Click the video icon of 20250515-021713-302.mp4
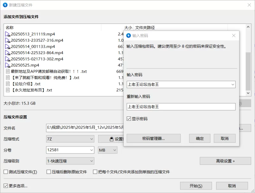255x193 pixels. pos(8,59)
